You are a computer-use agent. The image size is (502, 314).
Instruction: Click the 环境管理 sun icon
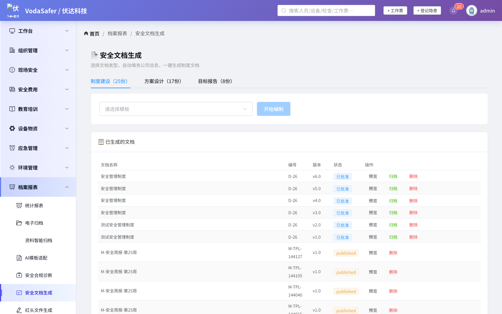point(12,167)
